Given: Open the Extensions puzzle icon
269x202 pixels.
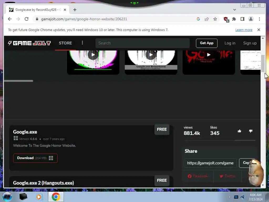Looking at the screenshot, I should coord(234,19).
